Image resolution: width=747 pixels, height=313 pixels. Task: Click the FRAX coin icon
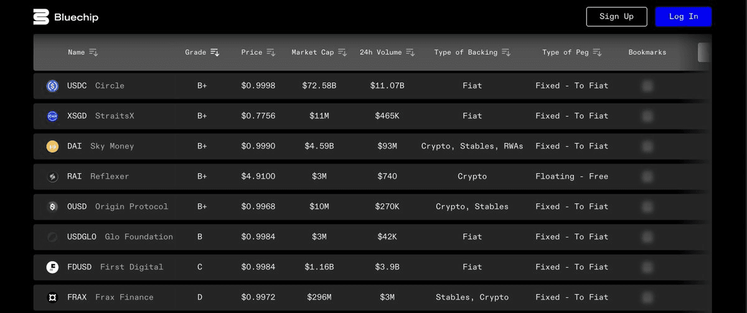point(53,297)
